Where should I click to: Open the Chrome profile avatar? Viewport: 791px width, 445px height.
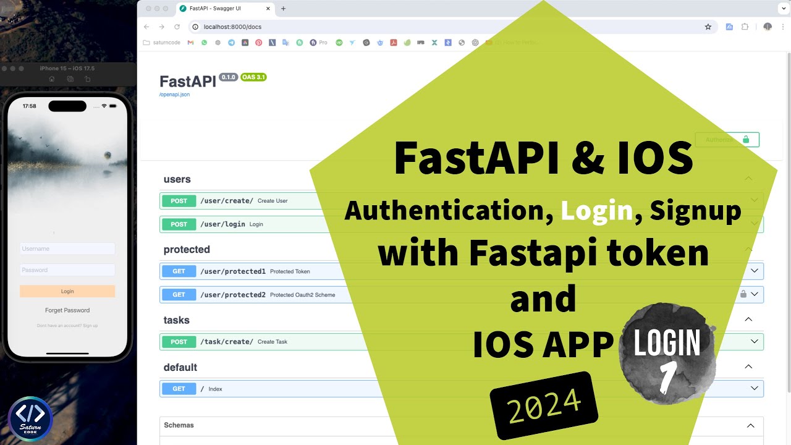click(768, 27)
